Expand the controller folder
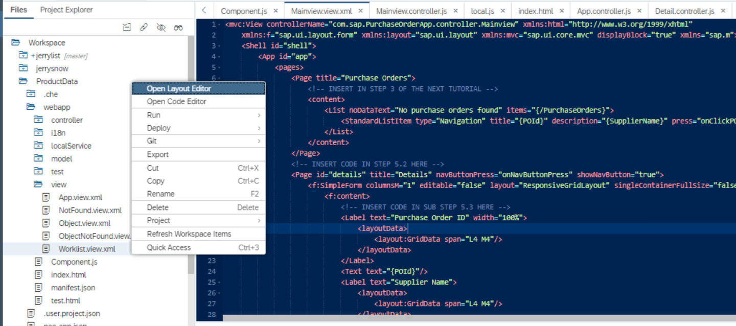 click(39, 120)
